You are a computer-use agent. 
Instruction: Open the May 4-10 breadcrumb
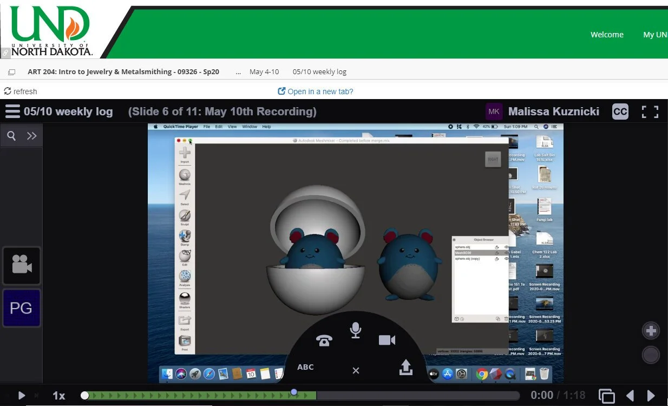[264, 71]
